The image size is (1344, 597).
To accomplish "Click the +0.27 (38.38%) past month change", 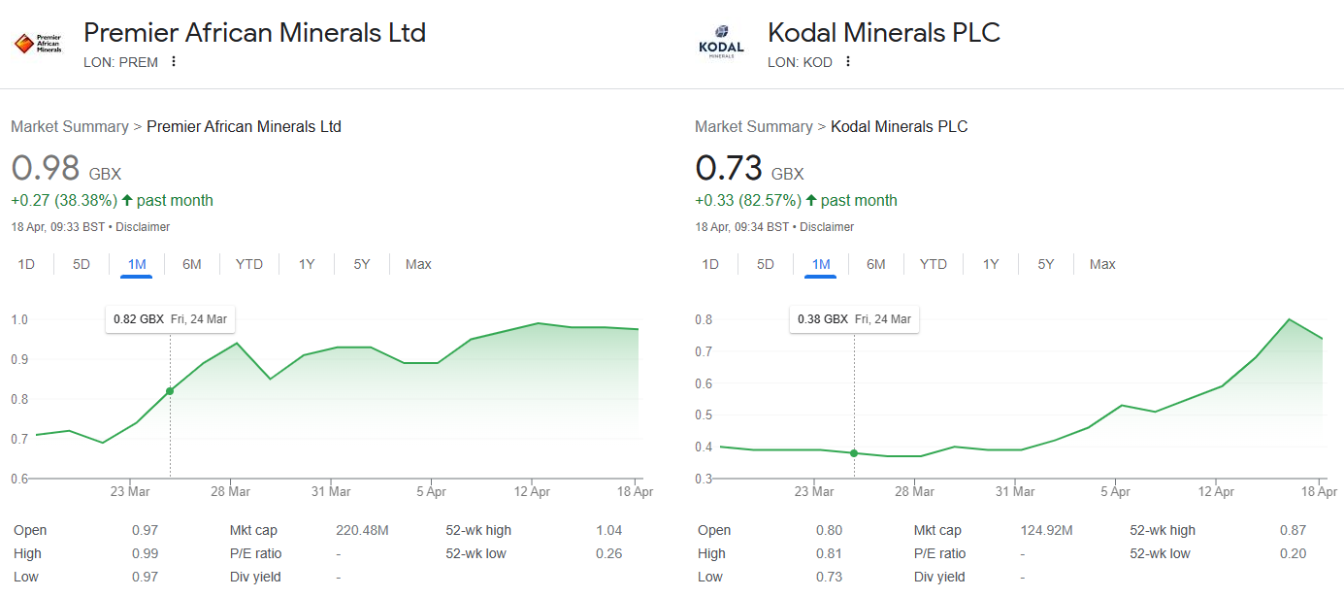I will coord(112,201).
